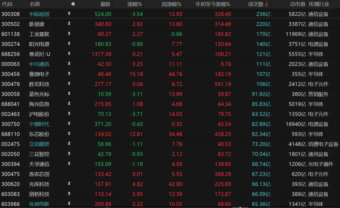
Task: Click the pin icon in 天孚通信 row
Action: point(69,163)
